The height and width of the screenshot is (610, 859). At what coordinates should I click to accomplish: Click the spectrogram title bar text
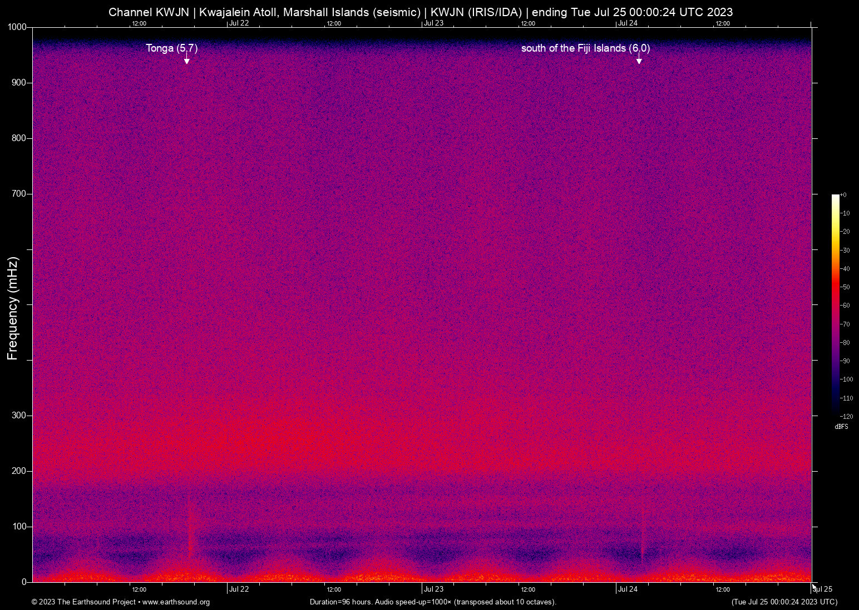(421, 12)
